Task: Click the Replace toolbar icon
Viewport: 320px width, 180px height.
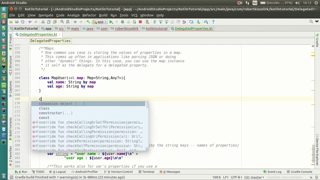Action: tap(68, 22)
